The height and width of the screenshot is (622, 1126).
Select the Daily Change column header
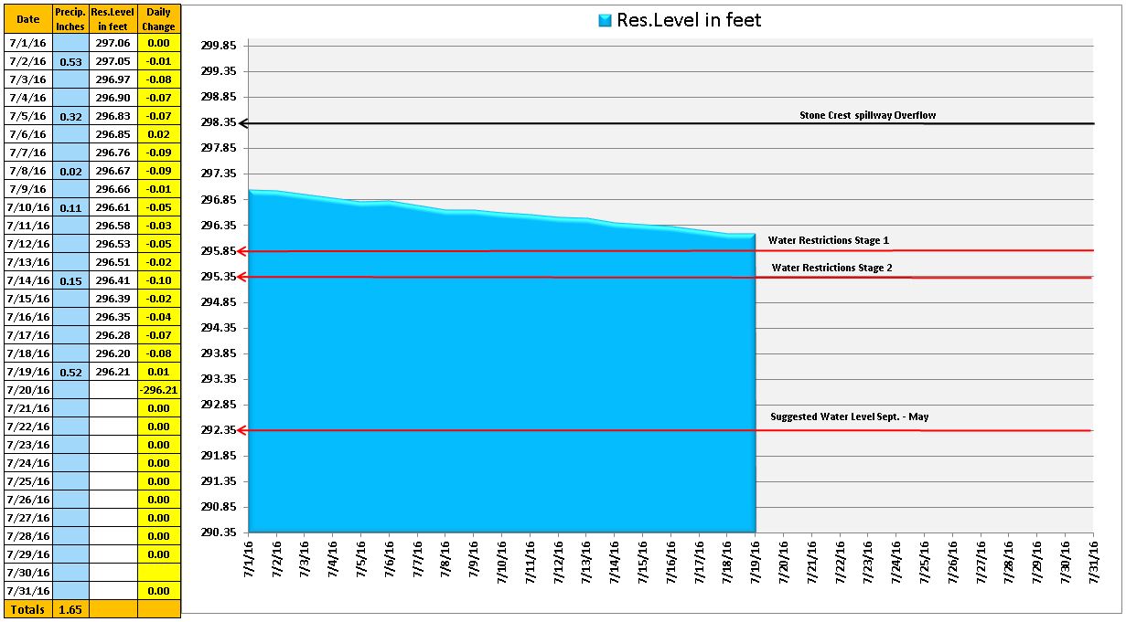coord(158,19)
